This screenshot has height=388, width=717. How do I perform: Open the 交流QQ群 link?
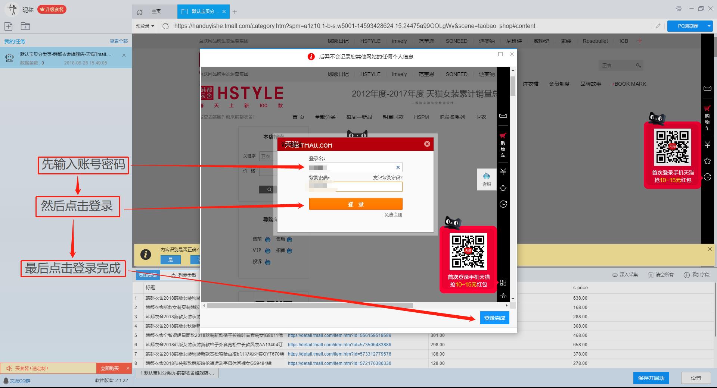(20, 381)
